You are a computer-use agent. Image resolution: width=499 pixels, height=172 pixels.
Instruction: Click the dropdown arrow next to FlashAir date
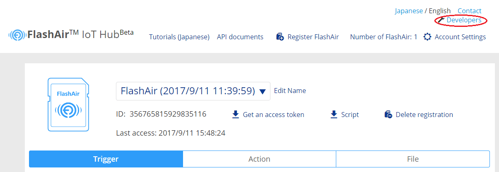tap(262, 91)
